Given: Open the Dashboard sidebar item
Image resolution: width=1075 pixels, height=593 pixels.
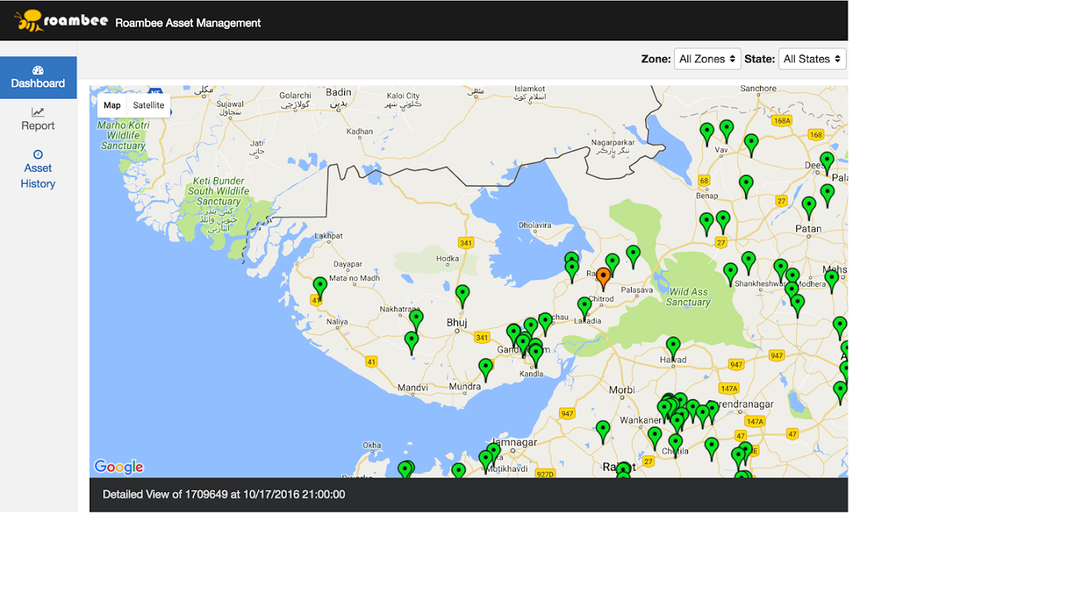Looking at the screenshot, I should click(x=38, y=77).
